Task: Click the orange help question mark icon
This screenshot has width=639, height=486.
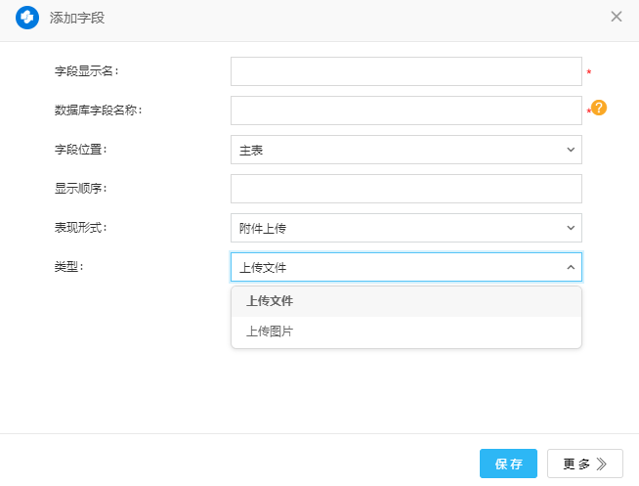Action: 599,108
